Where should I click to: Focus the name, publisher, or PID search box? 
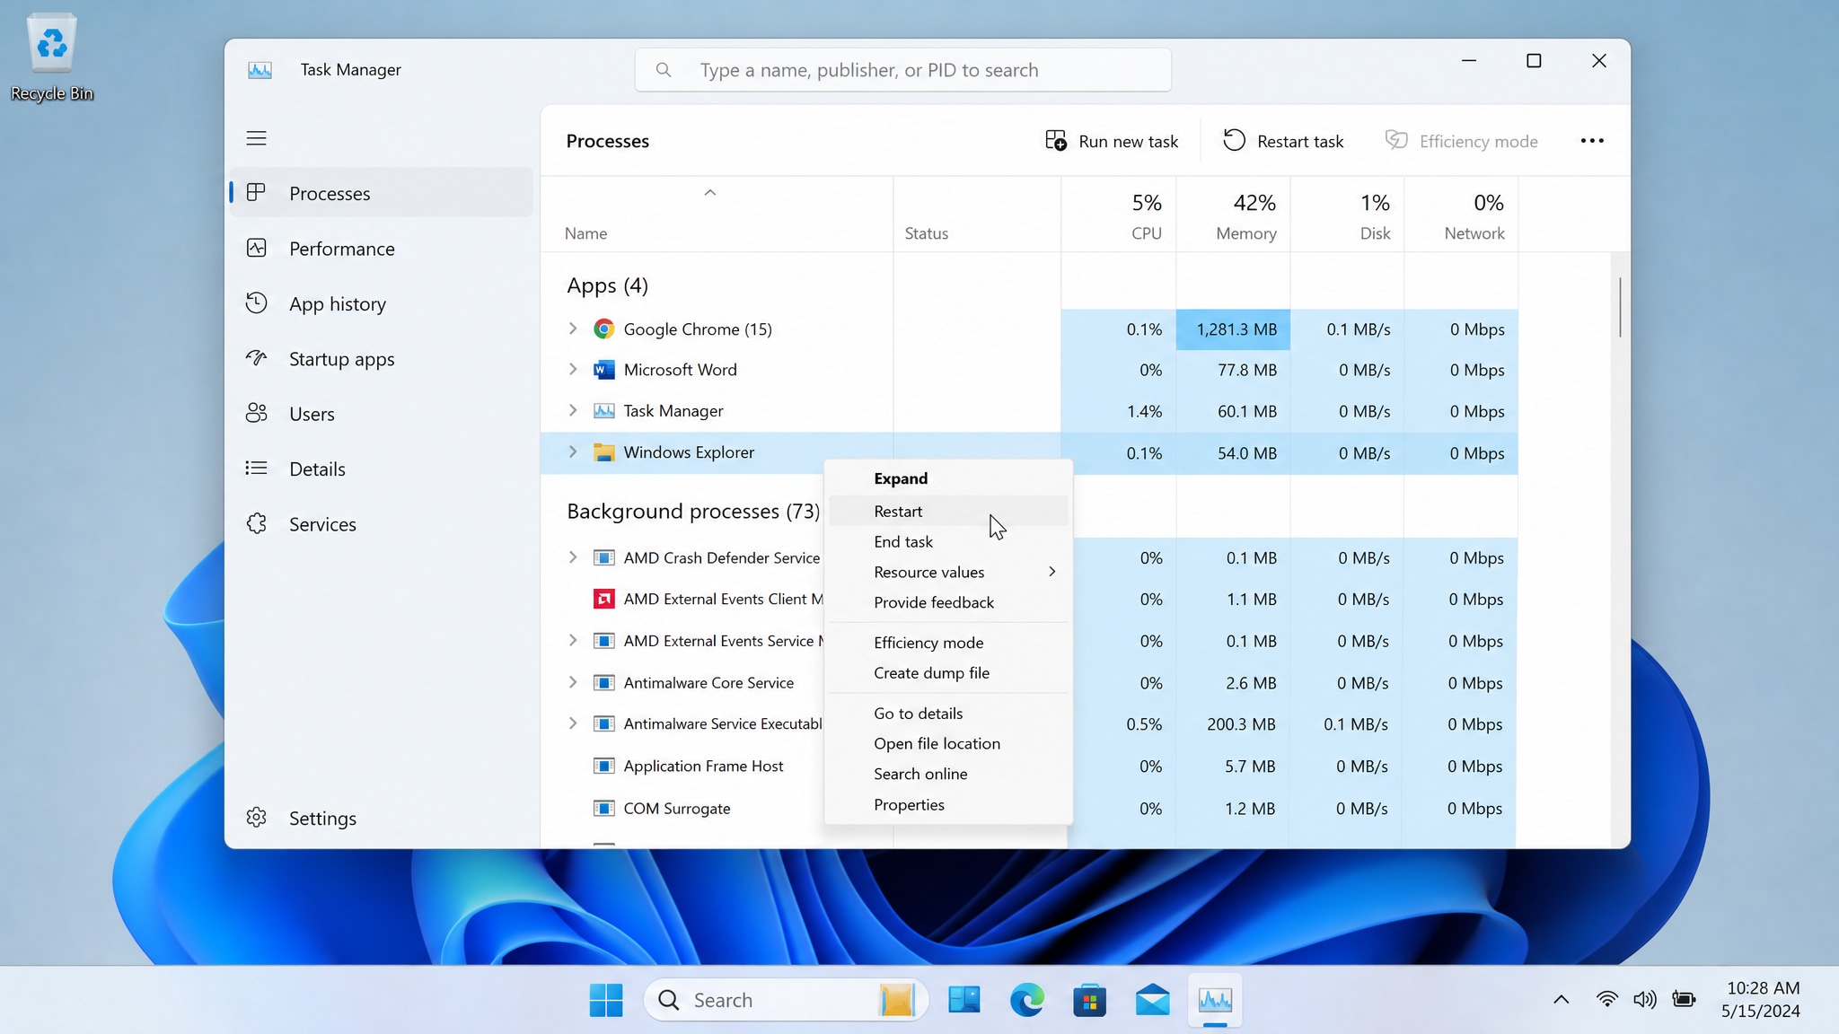point(903,70)
